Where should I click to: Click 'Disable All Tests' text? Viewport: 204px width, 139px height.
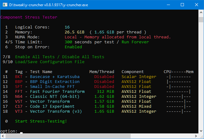coord(83,57)
